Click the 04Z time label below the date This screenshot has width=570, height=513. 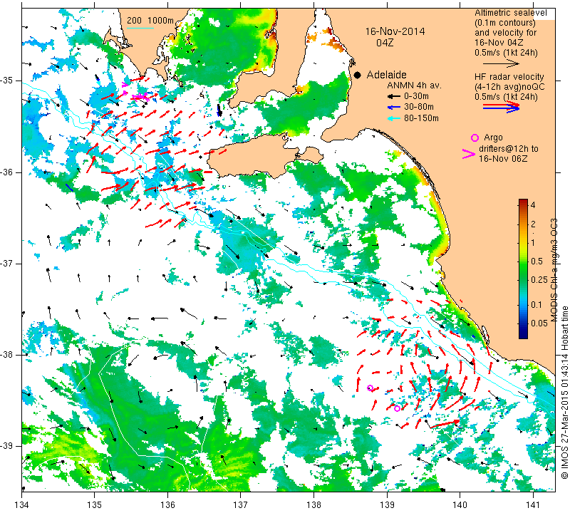(x=385, y=43)
